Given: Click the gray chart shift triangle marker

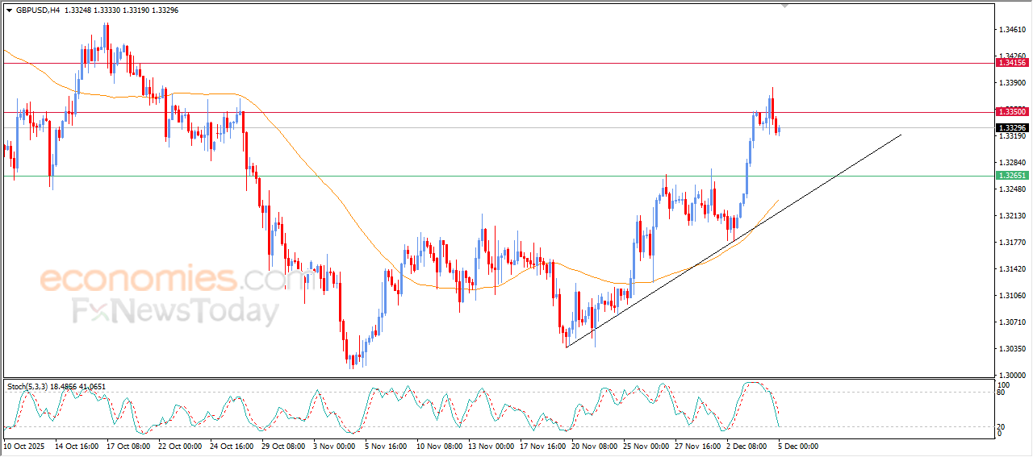Looking at the screenshot, I should (784, 6).
